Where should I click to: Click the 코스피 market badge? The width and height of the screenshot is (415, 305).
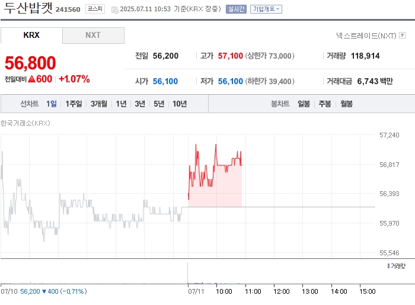coord(95,9)
